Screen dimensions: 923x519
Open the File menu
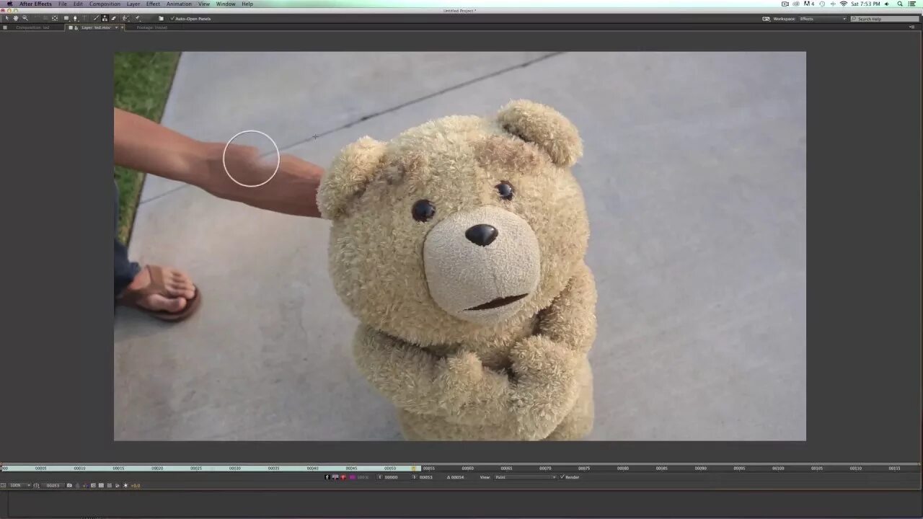coord(63,4)
